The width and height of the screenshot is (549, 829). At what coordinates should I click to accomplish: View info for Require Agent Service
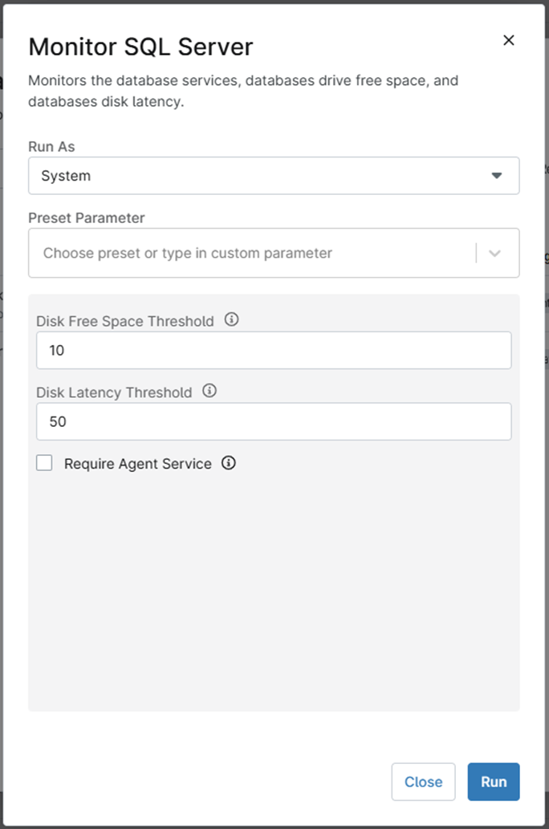[x=227, y=463]
